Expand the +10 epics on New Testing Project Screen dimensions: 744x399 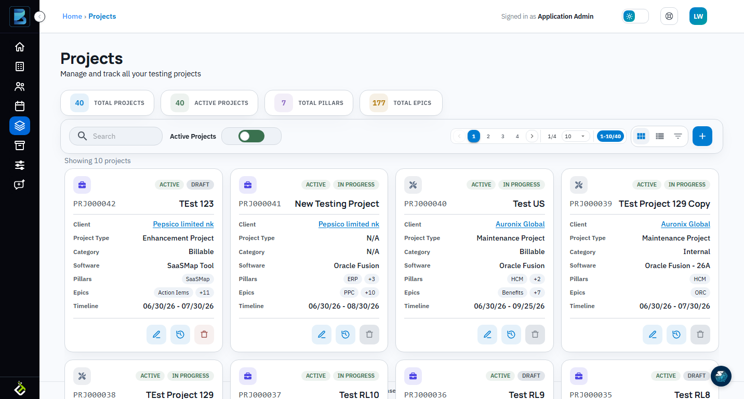point(370,292)
